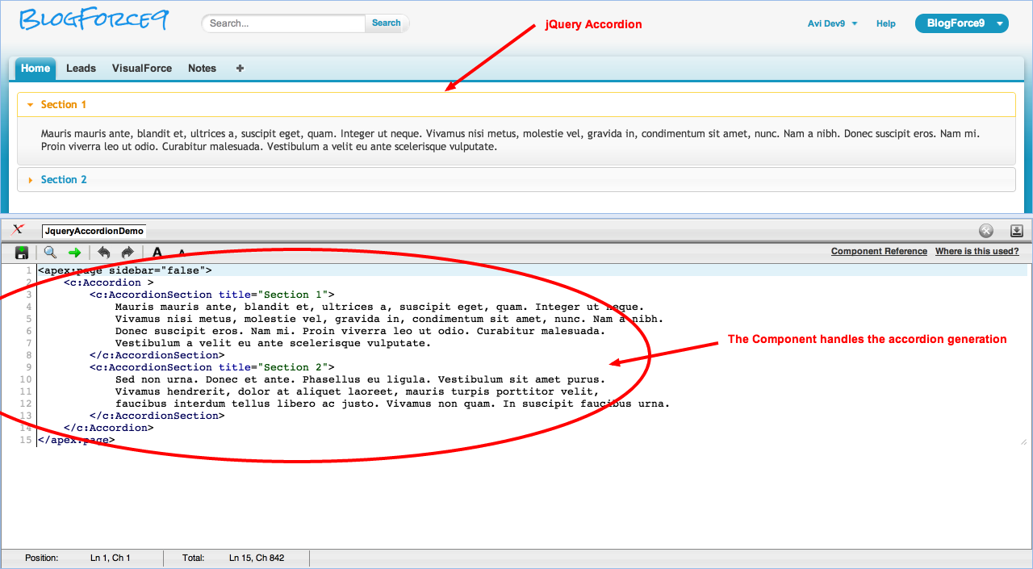Open the search tool in the editor toolbar

(50, 252)
